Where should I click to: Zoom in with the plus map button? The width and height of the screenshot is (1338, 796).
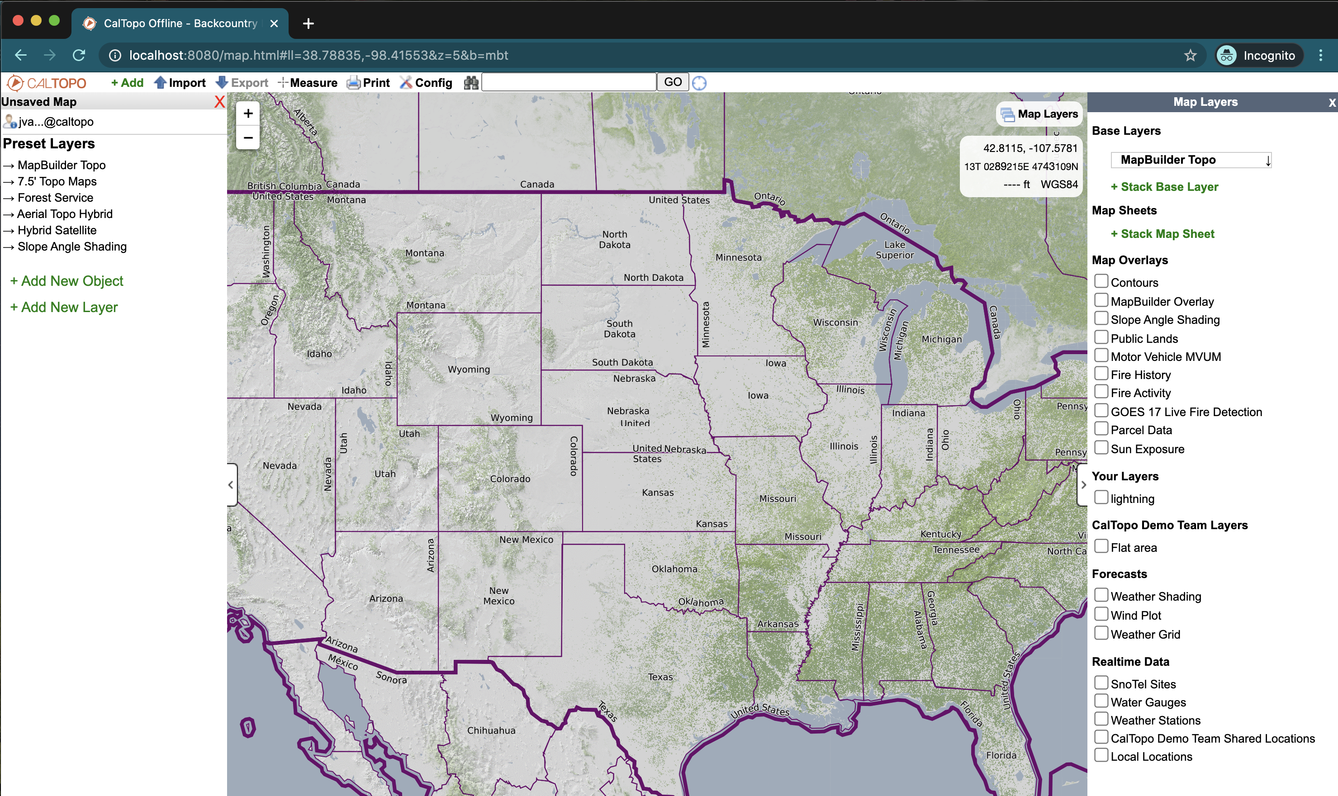[x=248, y=113]
